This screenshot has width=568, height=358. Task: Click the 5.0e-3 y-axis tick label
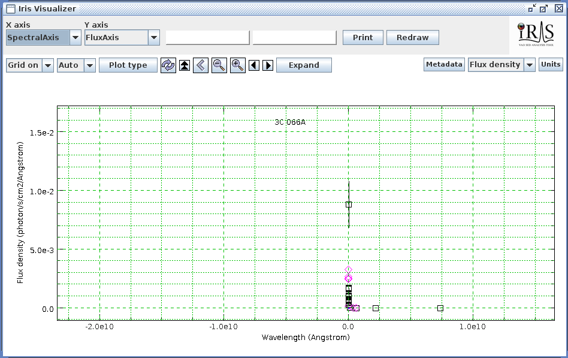41,250
